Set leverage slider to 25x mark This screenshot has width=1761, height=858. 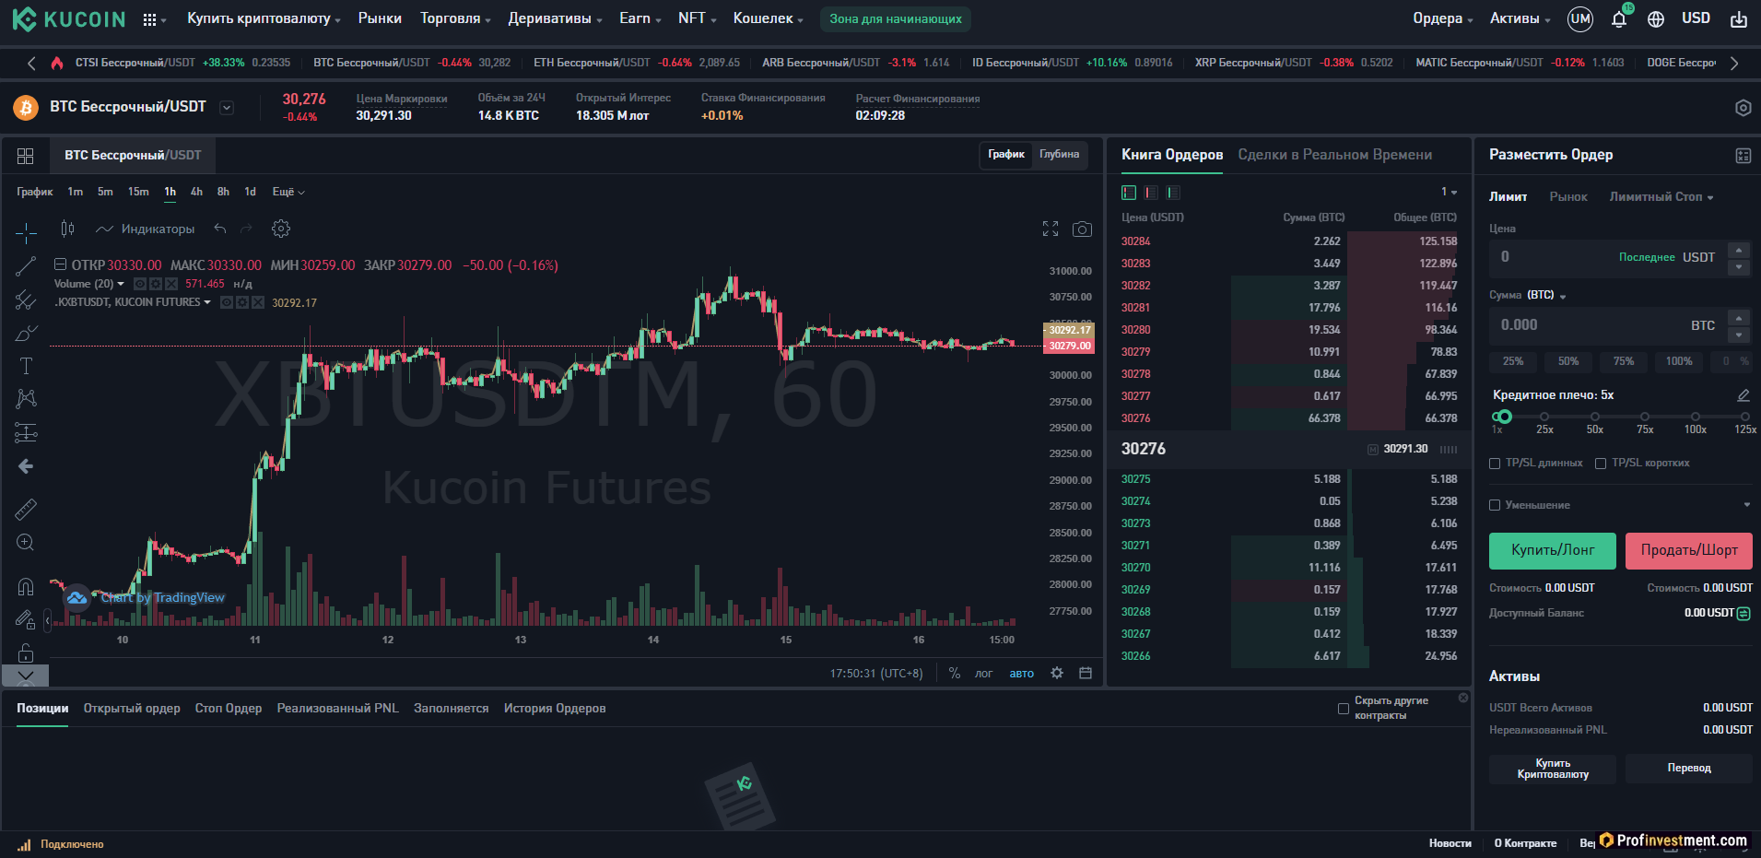point(1544,417)
